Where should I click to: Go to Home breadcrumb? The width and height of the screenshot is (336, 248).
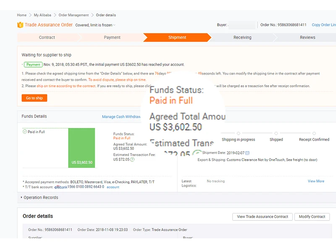[22, 15]
